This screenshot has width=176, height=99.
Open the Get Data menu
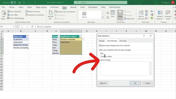click(4, 15)
